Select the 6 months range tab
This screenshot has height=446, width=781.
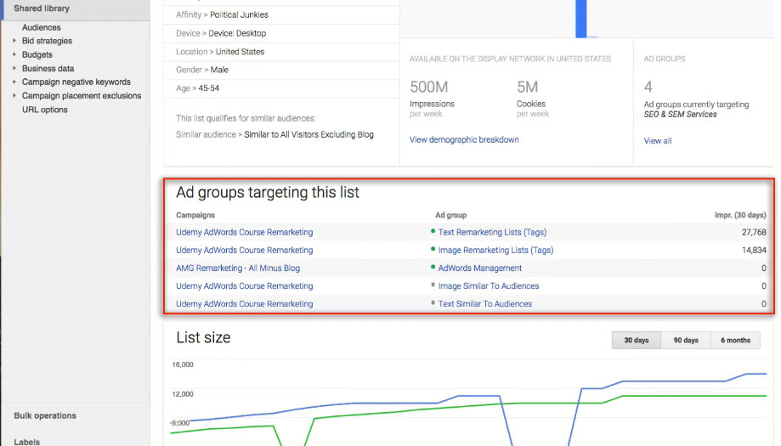coord(735,340)
